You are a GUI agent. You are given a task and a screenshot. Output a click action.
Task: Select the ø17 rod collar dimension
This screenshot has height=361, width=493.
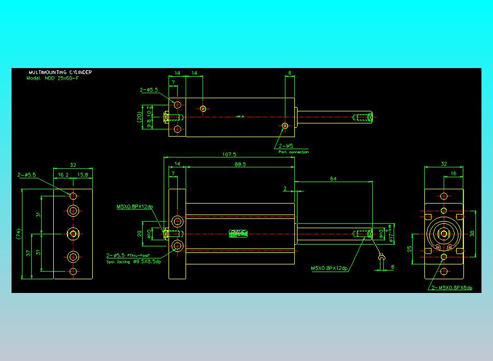point(390,233)
